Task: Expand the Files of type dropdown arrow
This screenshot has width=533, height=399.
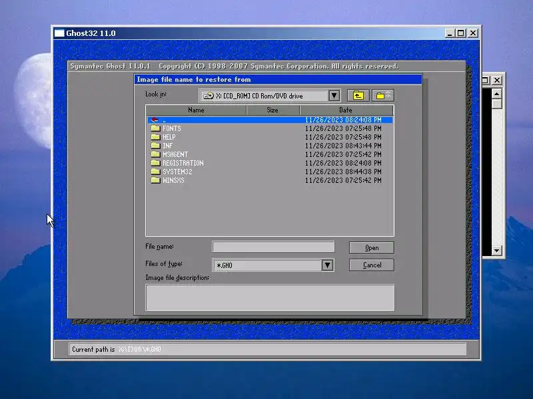Action: coord(327,265)
